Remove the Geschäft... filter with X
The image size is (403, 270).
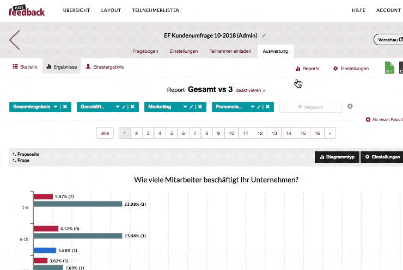[x=133, y=107]
